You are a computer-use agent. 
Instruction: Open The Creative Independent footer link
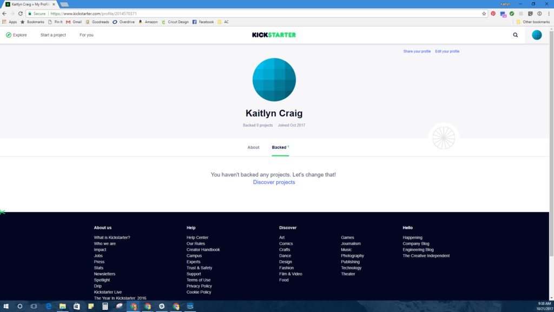coord(426,256)
